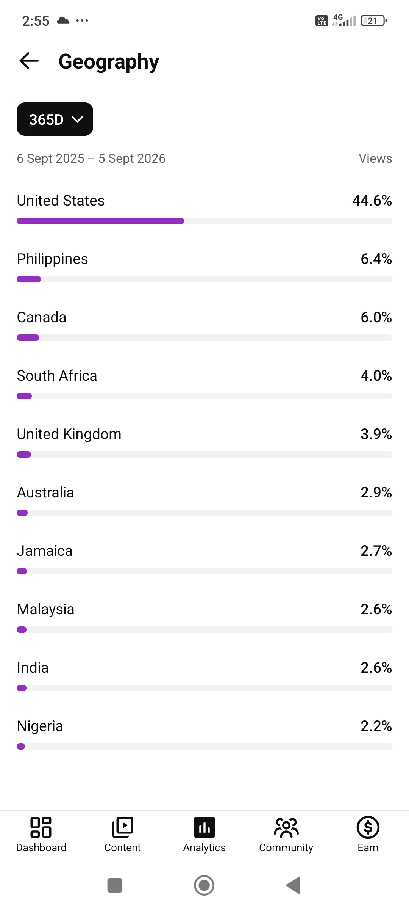Open the Earn dollar icon
This screenshot has height=910, width=409.
(x=368, y=827)
